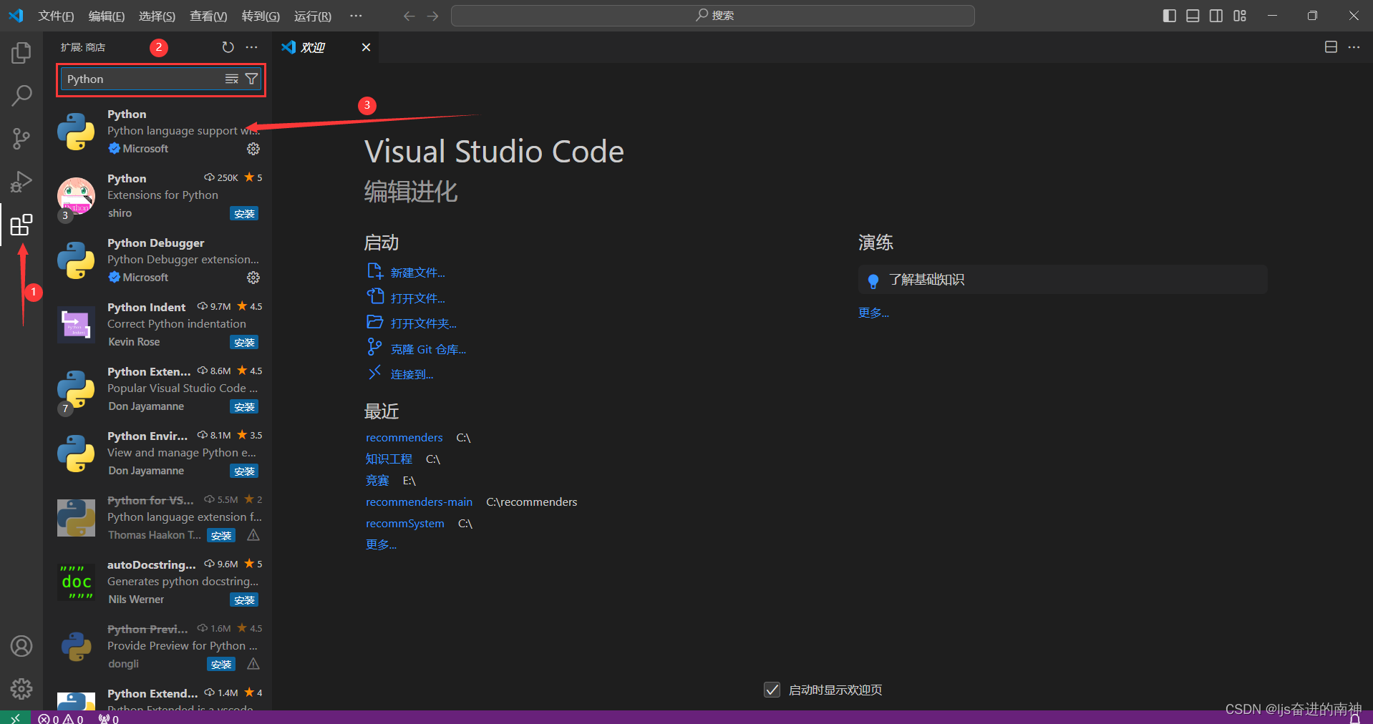Open manage gear for Microsoft Python extension
The height and width of the screenshot is (724, 1373).
(253, 149)
